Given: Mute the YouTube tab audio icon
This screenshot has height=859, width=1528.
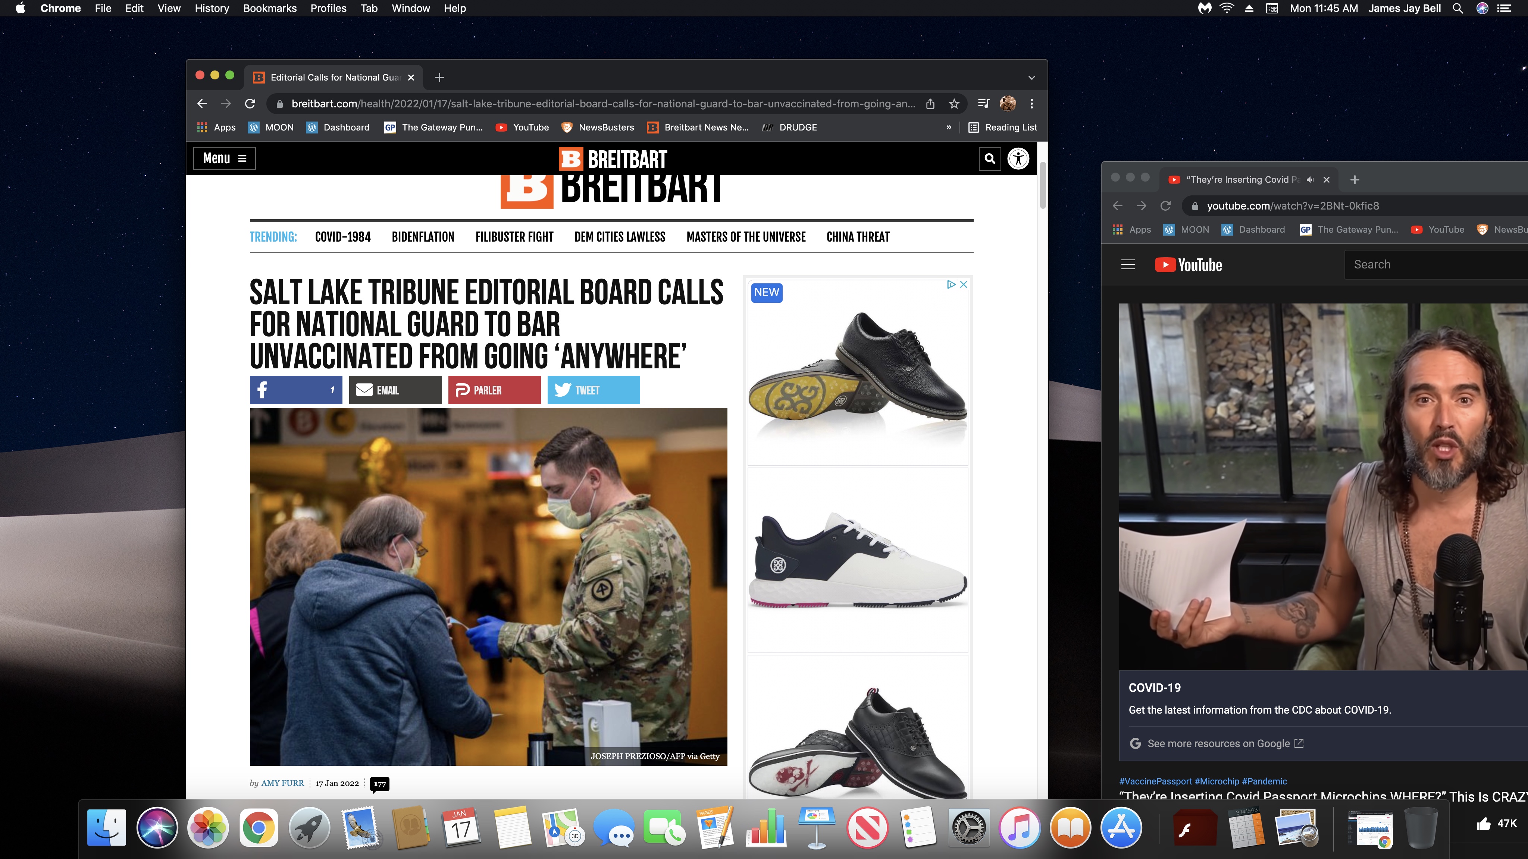Looking at the screenshot, I should 1310,180.
